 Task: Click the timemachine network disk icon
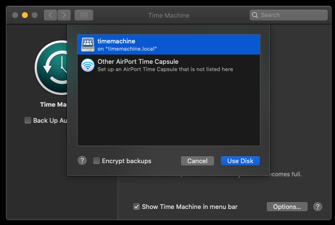click(x=88, y=44)
